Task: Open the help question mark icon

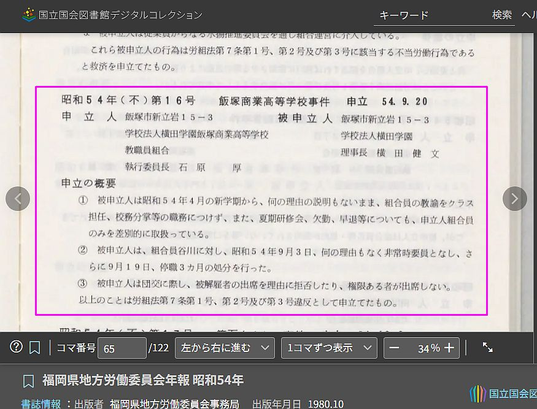Action: [x=16, y=347]
